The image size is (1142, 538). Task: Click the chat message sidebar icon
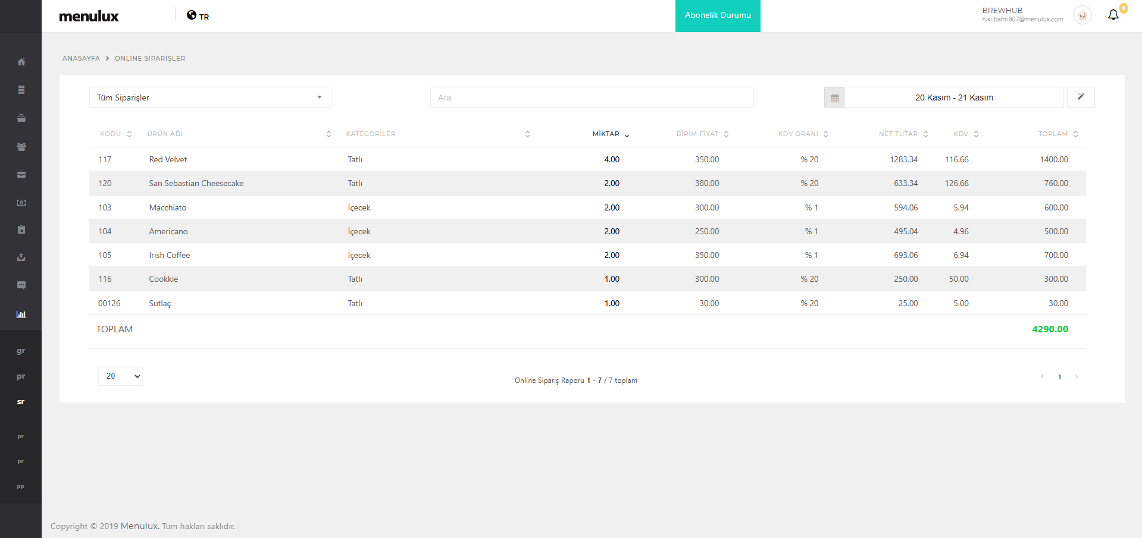[x=21, y=285]
